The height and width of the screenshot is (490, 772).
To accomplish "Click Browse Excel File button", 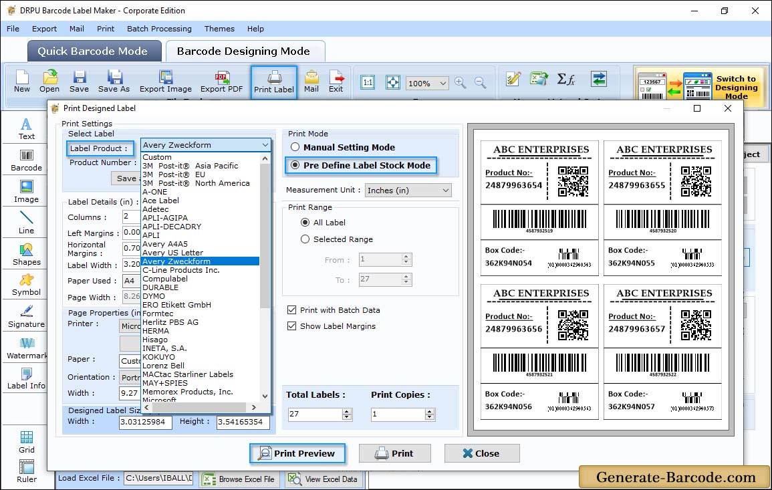I will point(239,479).
